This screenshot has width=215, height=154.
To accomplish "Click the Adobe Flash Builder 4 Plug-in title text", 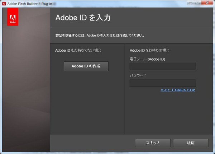I will (x=30, y=4).
